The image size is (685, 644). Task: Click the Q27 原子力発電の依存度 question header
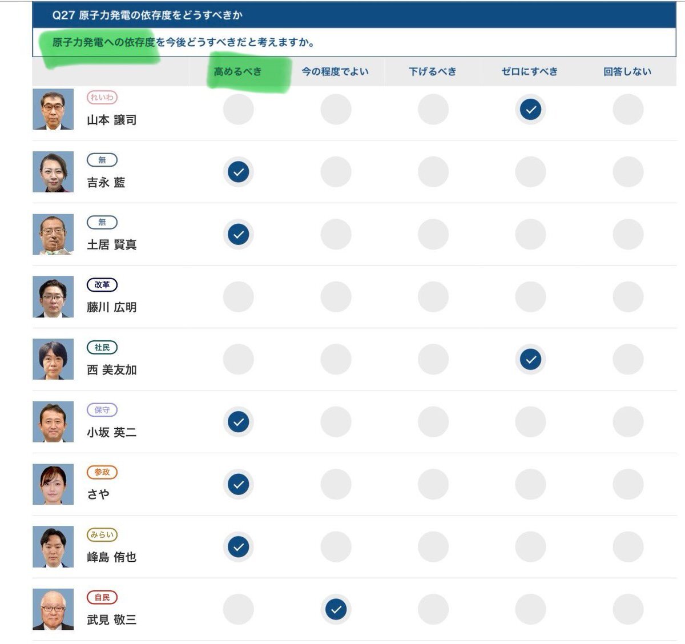354,15
